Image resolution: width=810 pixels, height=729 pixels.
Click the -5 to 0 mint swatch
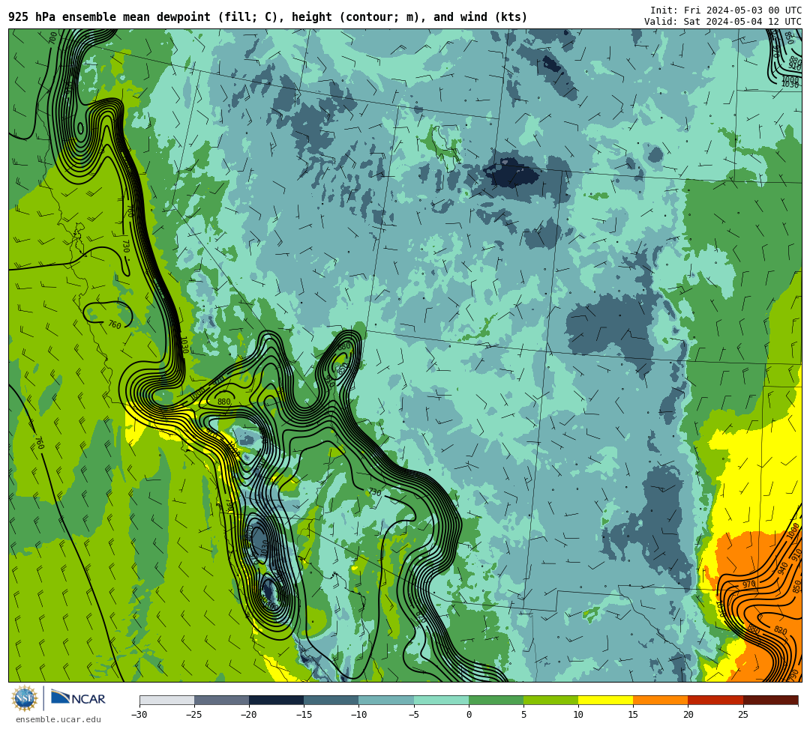tap(441, 700)
